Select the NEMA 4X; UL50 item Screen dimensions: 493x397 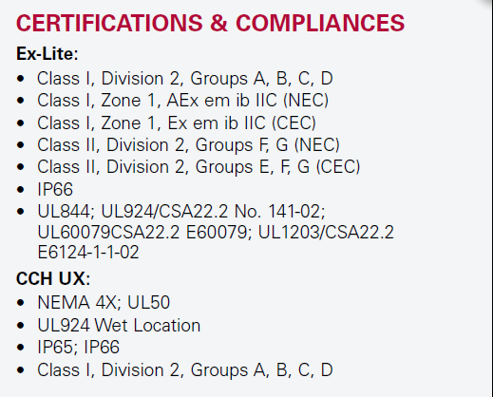point(104,302)
